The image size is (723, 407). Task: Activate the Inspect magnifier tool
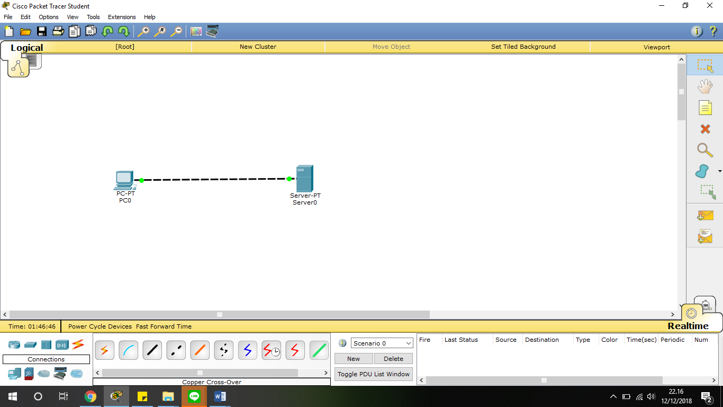706,150
